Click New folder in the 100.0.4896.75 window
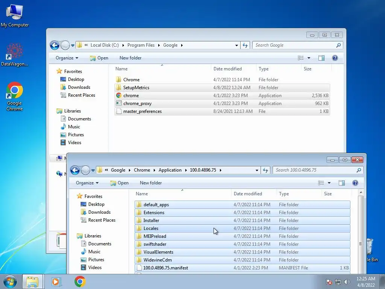The width and height of the screenshot is (385, 289). (x=151, y=183)
